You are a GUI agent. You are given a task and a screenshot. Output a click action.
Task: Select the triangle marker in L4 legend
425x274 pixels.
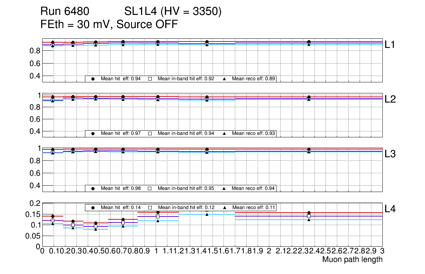tap(224, 207)
